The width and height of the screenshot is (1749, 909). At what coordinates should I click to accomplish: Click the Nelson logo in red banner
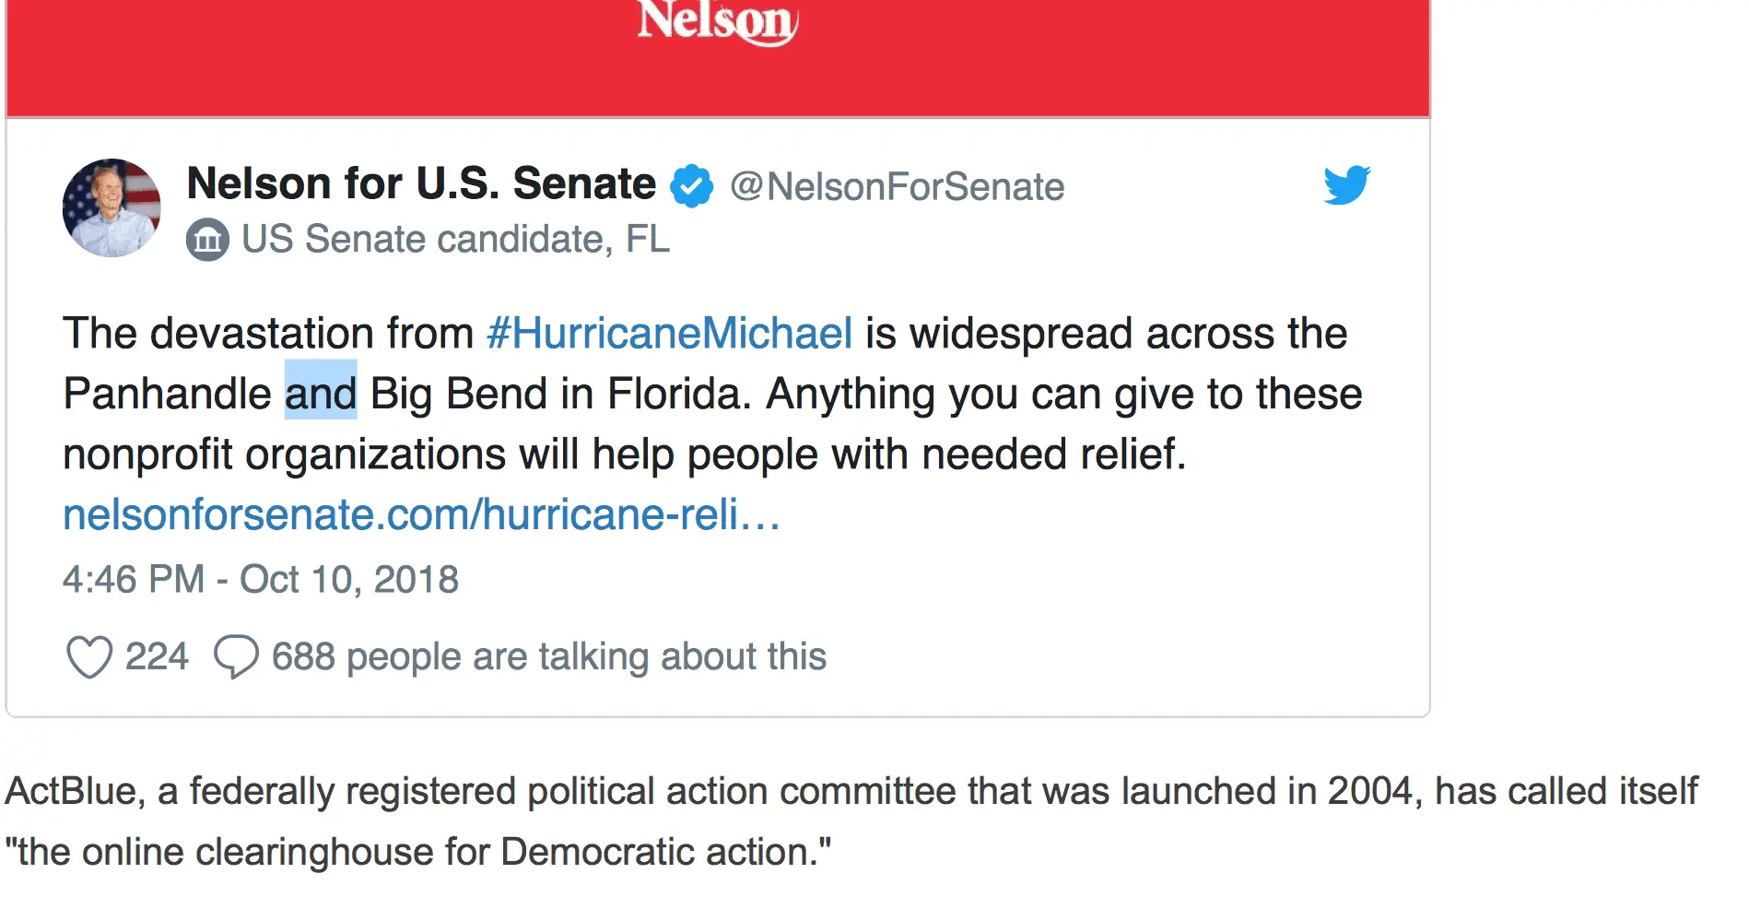click(717, 21)
